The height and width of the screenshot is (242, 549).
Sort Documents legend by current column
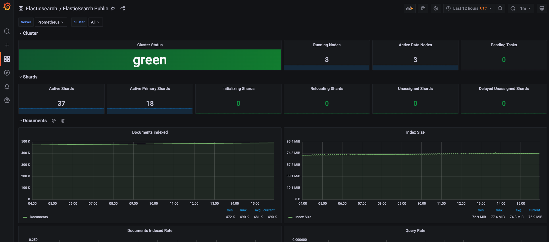point(269,210)
